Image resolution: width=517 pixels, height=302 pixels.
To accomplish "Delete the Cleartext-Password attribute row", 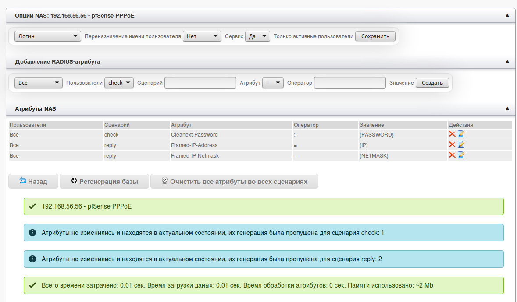I will point(452,134).
